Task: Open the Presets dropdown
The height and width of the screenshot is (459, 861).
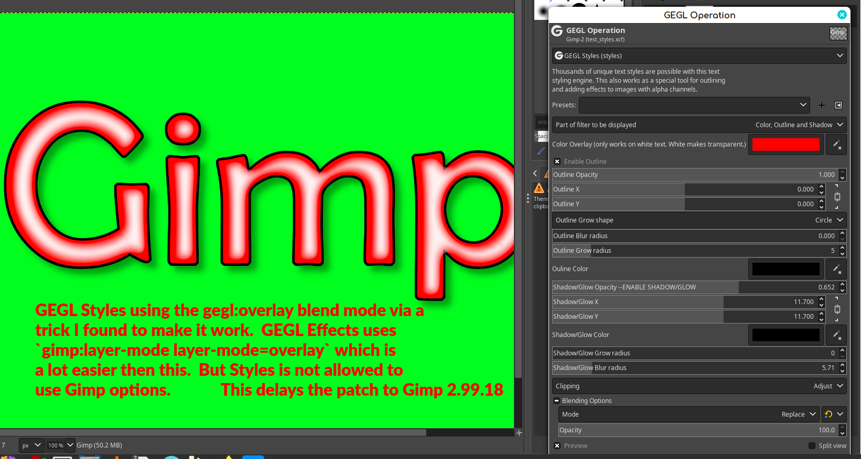Action: coord(694,105)
